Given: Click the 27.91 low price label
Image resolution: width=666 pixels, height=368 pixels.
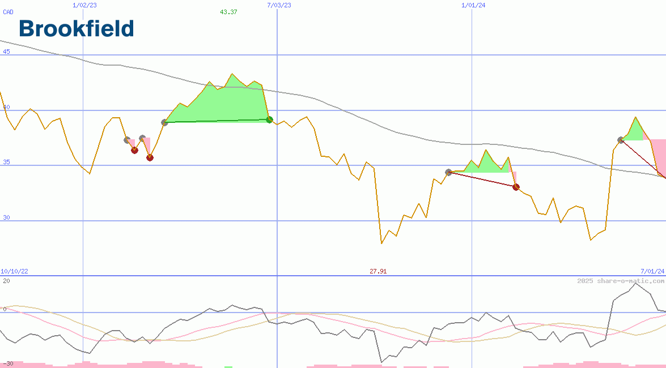Looking at the screenshot, I should (378, 272).
